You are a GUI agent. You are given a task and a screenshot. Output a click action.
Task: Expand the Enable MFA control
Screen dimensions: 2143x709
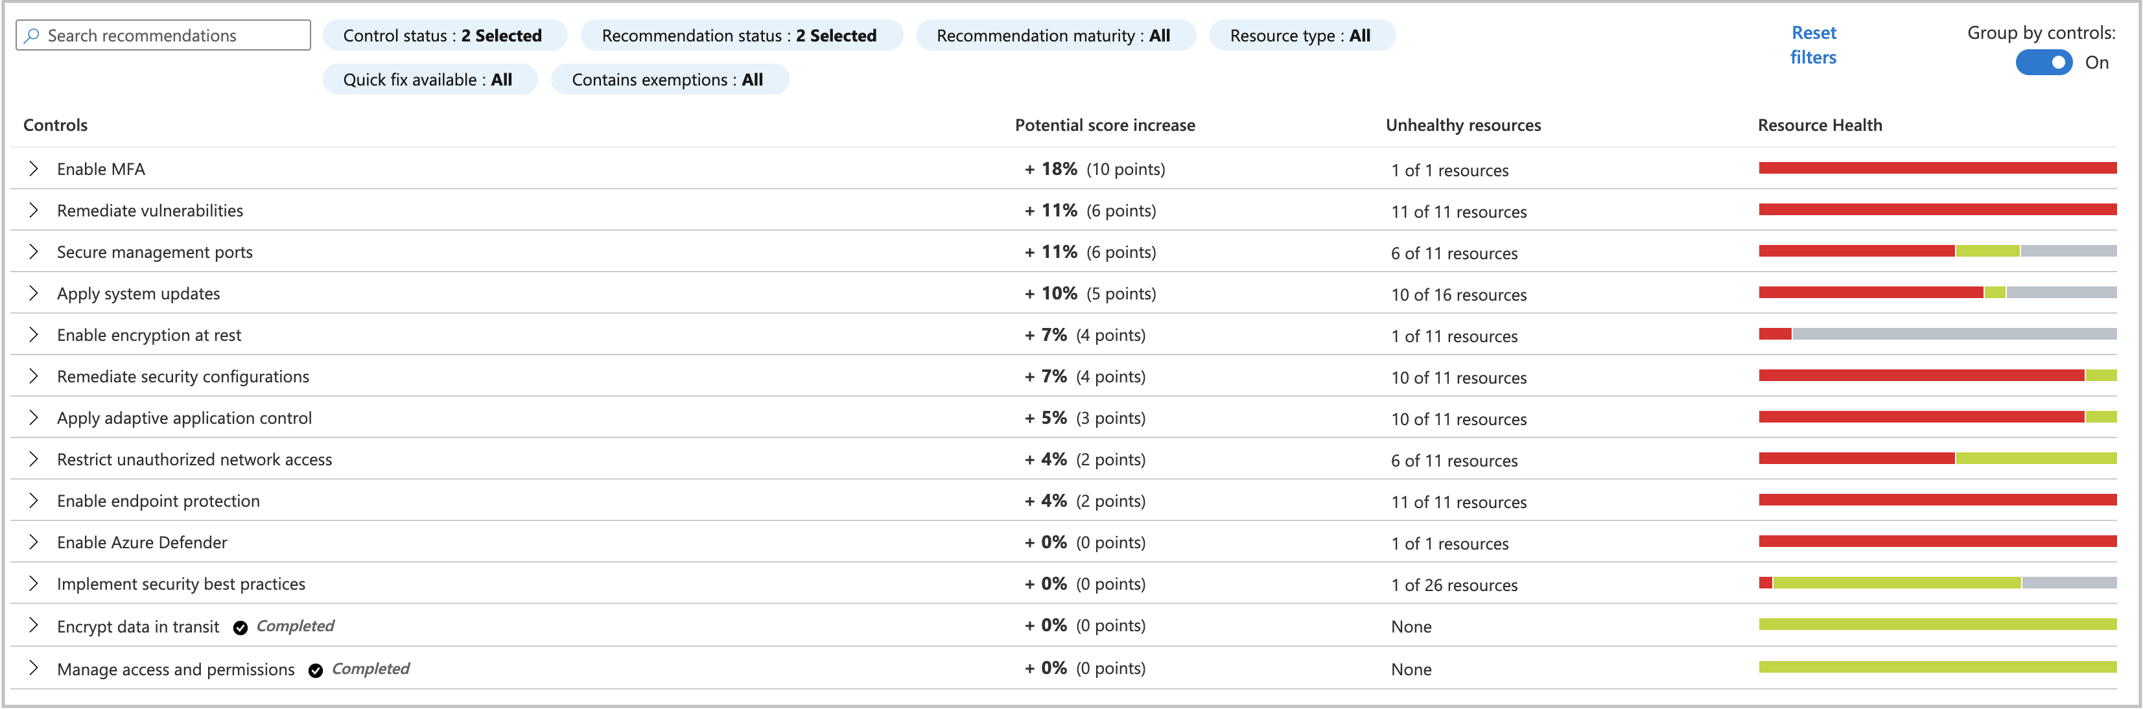coord(33,169)
